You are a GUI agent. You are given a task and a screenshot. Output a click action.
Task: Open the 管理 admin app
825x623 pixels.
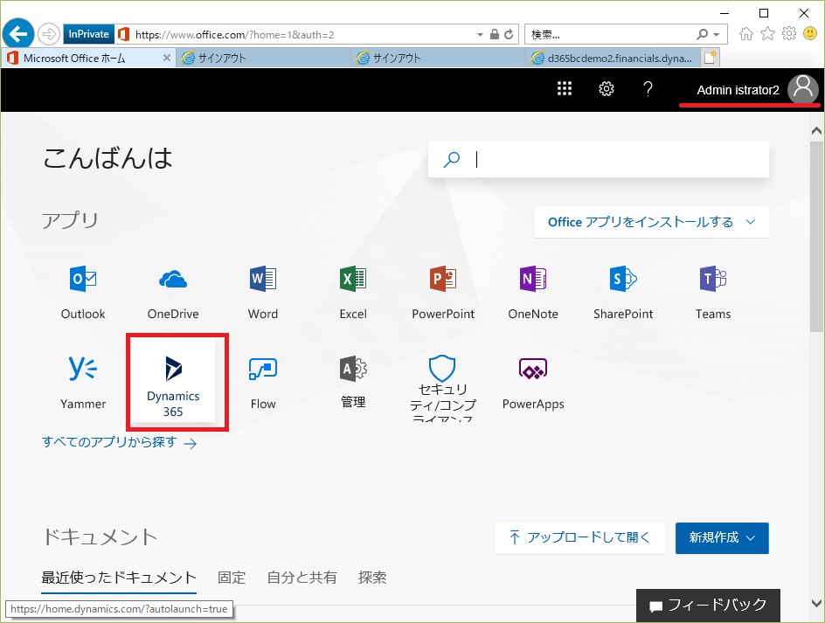coord(352,382)
